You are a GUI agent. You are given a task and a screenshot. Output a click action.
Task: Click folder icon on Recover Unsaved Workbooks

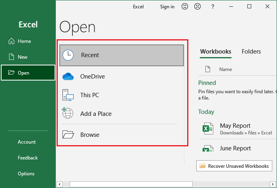203,166
